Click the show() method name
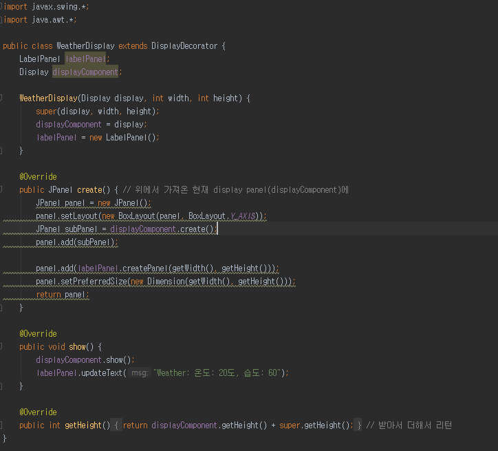The height and width of the screenshot is (451, 498). point(77,347)
